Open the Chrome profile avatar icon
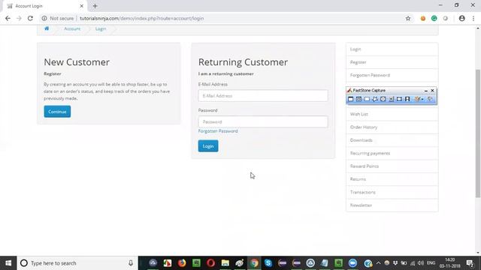 (x=461, y=18)
